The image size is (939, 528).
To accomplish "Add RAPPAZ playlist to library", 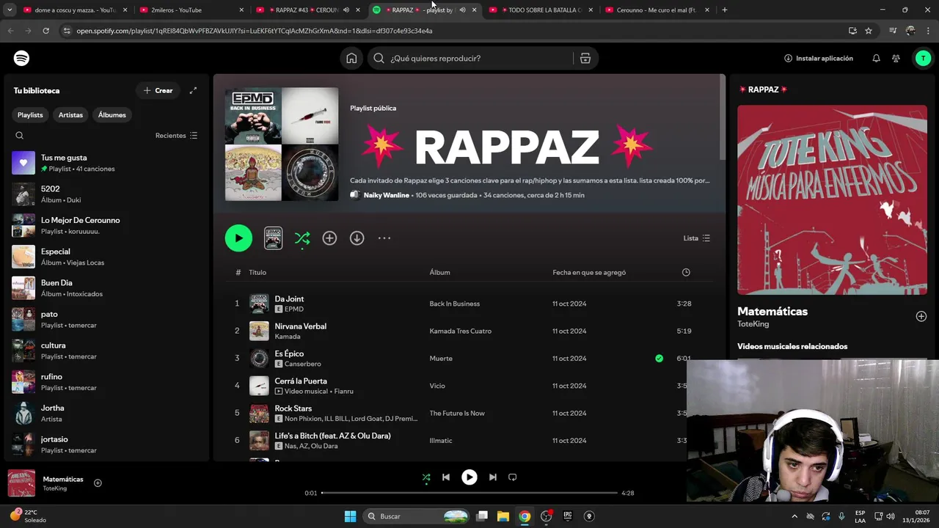I will click(329, 238).
